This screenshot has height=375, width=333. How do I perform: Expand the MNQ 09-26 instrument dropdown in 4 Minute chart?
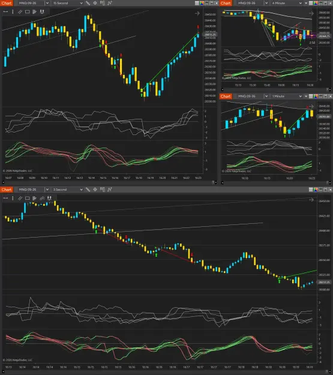coord(266,3)
